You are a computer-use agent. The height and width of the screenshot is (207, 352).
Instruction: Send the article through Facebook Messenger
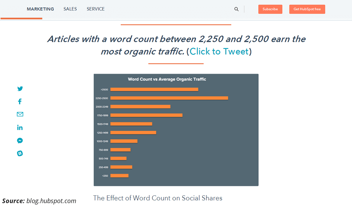point(20,140)
